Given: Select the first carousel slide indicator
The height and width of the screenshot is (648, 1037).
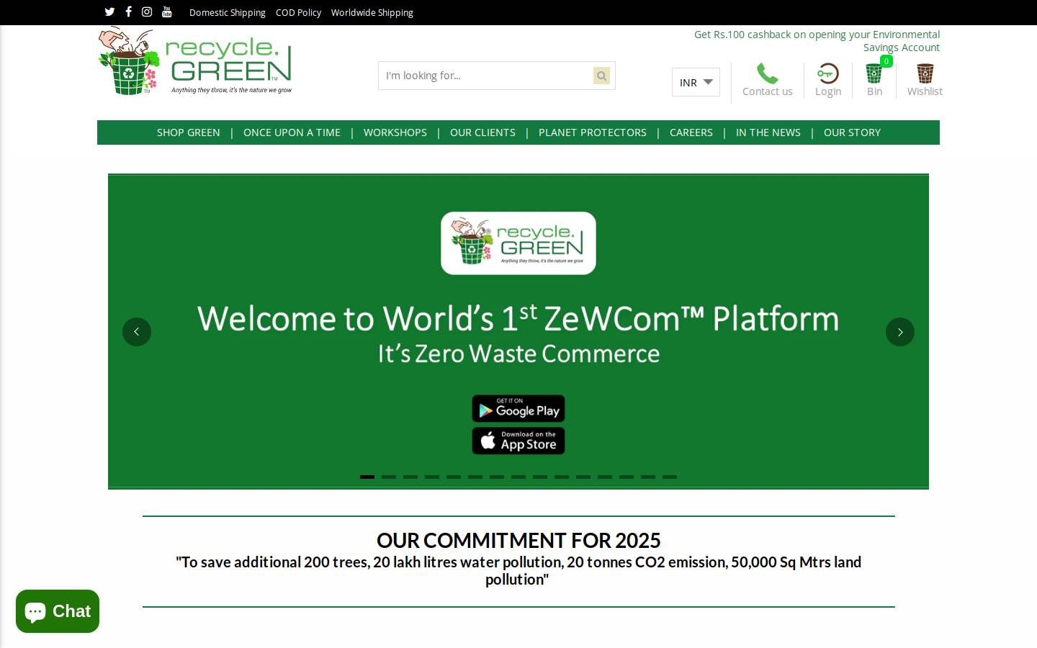Looking at the screenshot, I should point(367,477).
